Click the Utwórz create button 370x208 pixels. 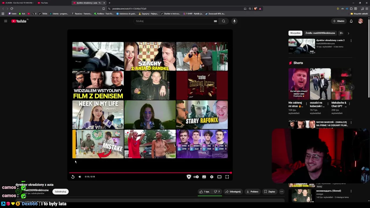tap(338, 21)
